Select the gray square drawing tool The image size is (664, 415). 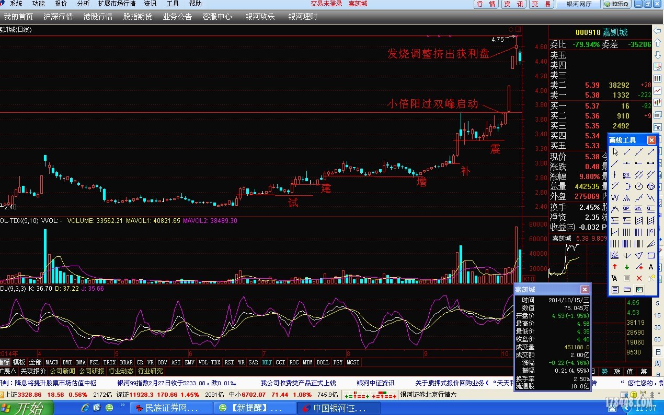[627, 278]
